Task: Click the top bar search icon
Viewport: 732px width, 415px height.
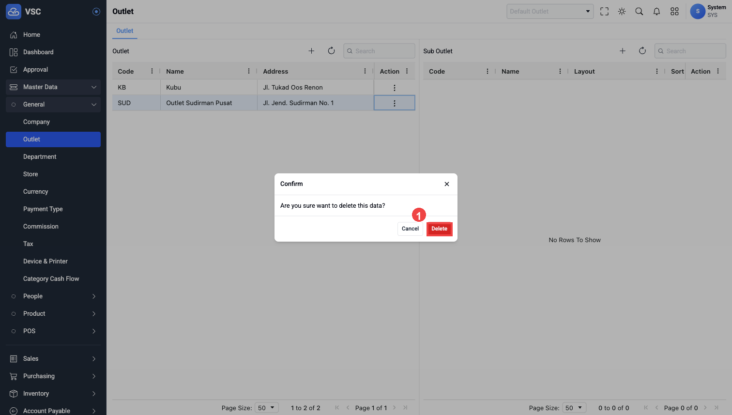Action: coord(639,12)
